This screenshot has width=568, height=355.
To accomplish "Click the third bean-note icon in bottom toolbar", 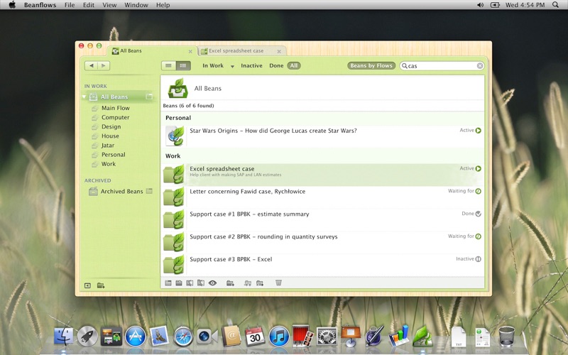I will (190, 283).
